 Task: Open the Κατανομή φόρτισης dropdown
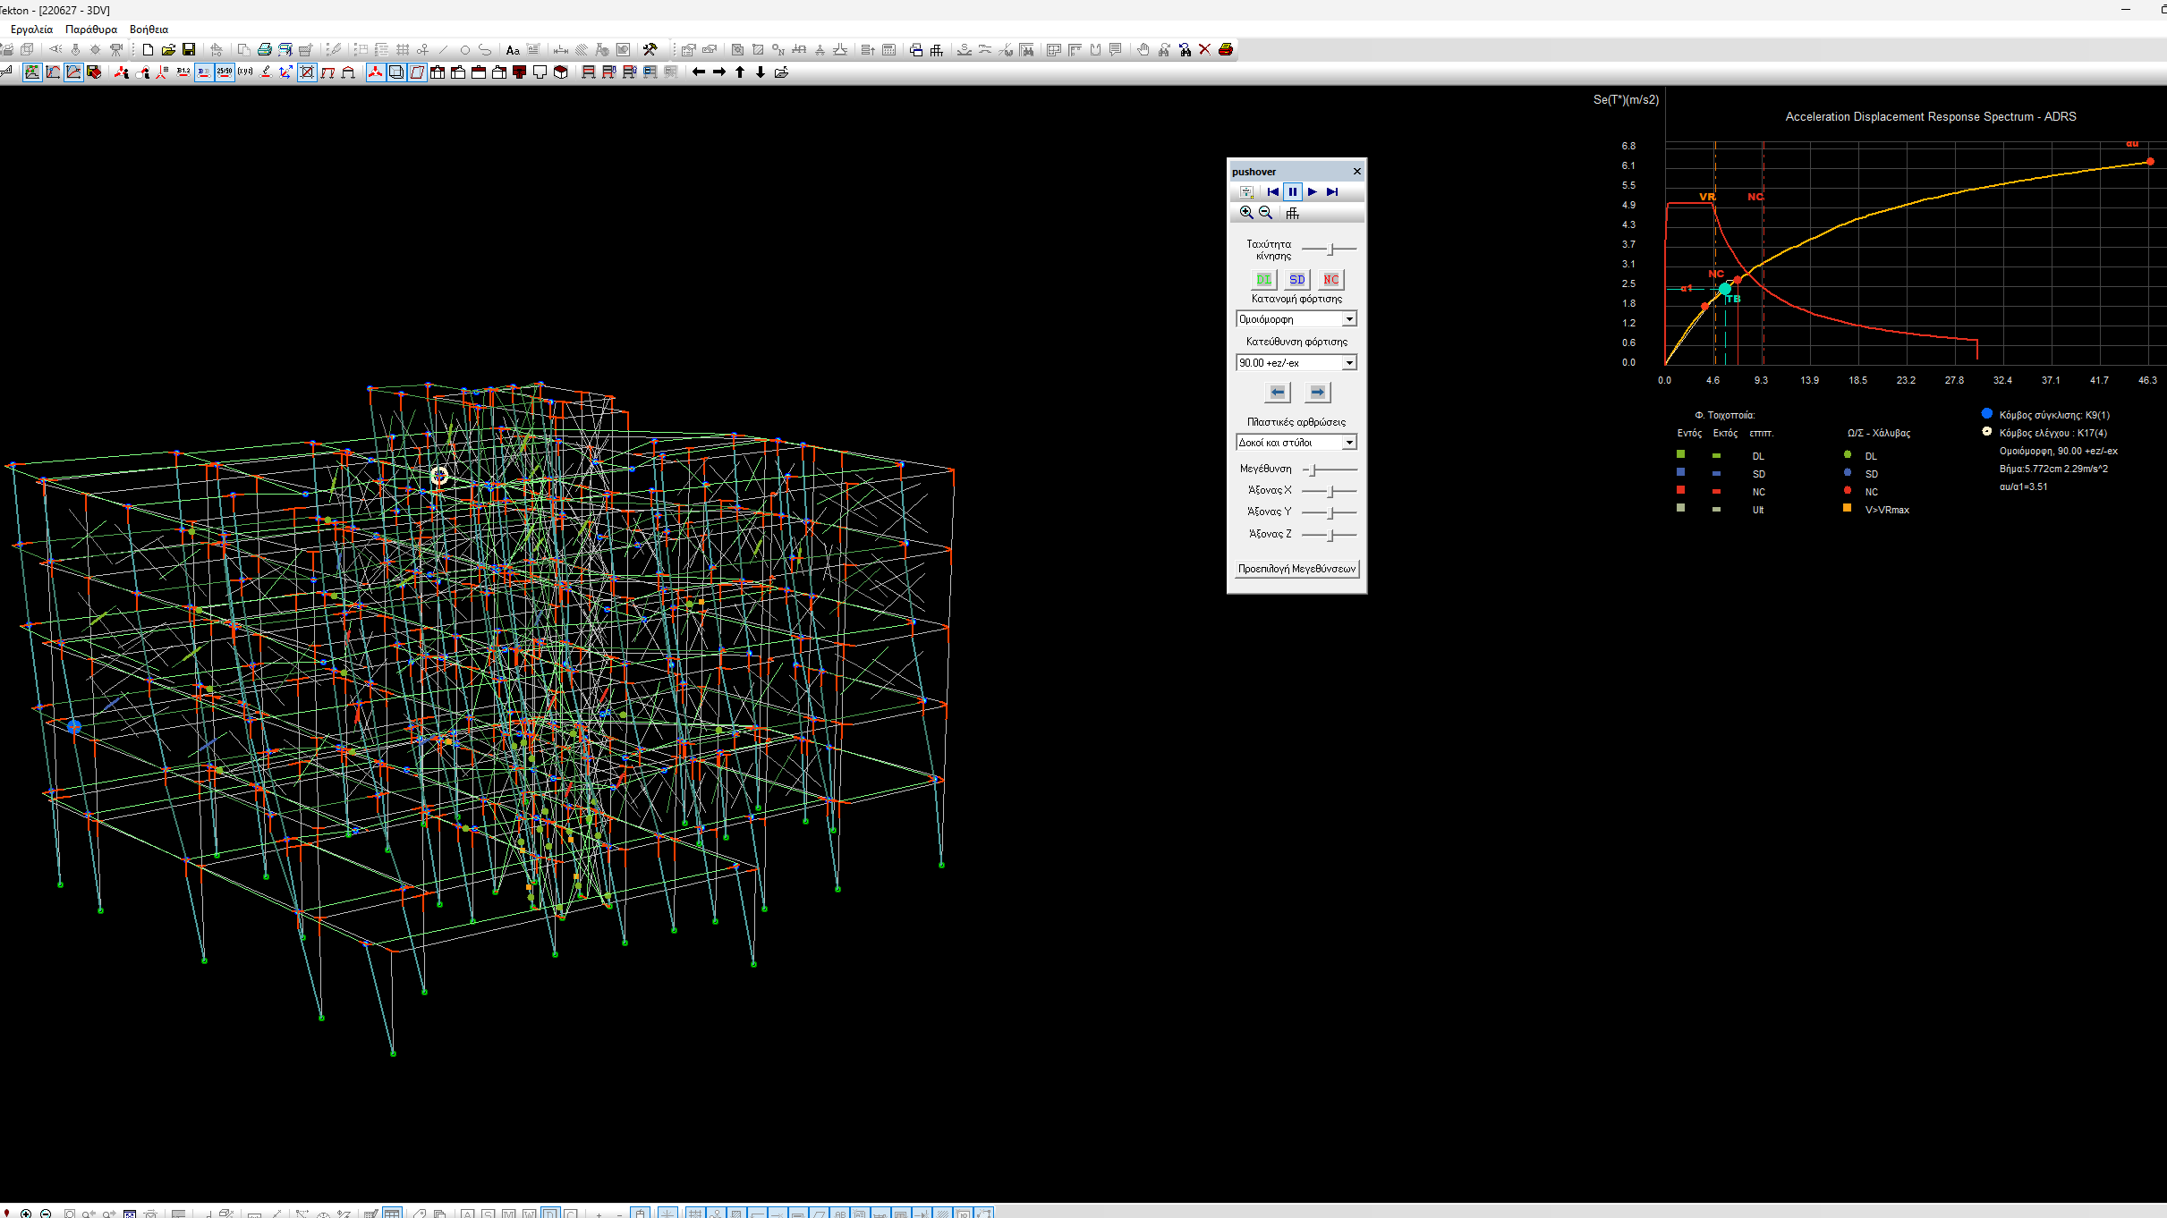pyautogui.click(x=1296, y=319)
